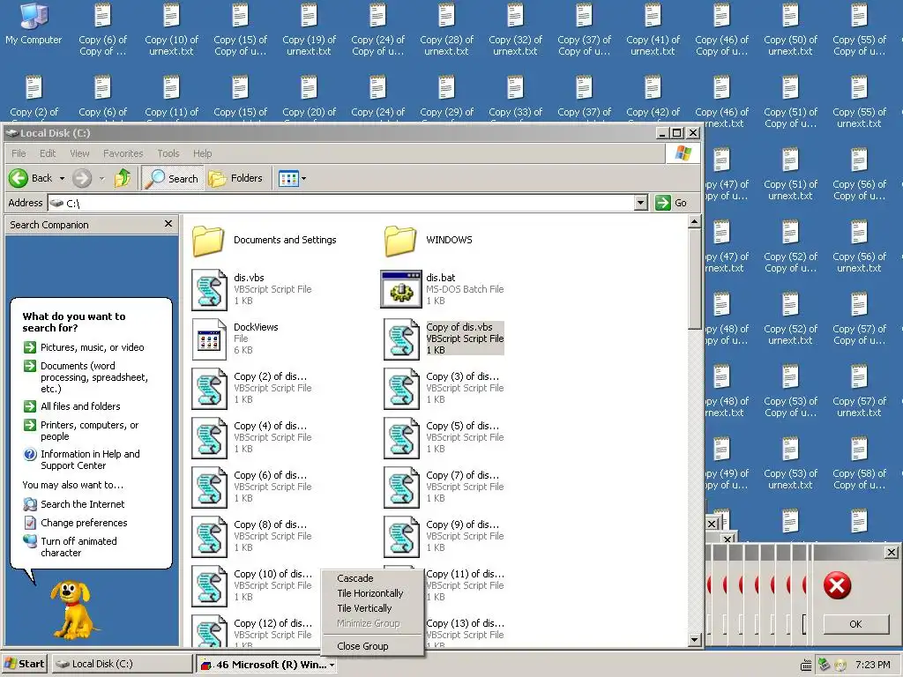
Task: Select Copy (9) of dis script icon
Action: [401, 537]
